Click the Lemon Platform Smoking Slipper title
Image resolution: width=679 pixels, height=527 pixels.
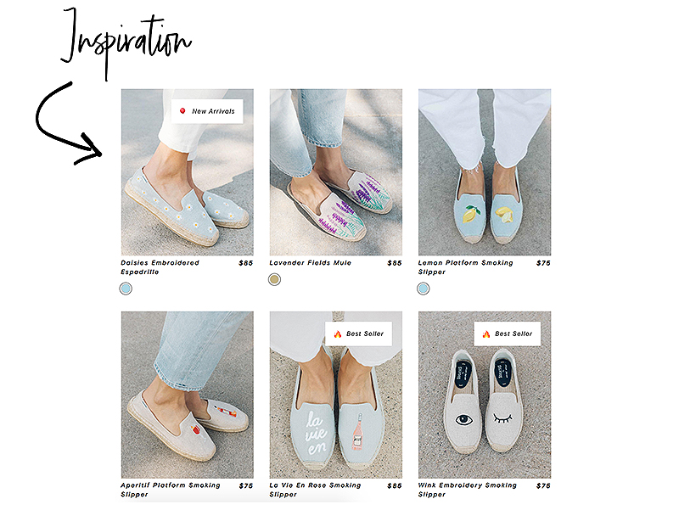465,267
